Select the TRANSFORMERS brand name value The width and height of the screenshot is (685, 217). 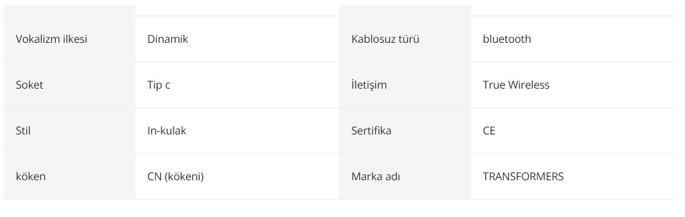pos(524,177)
